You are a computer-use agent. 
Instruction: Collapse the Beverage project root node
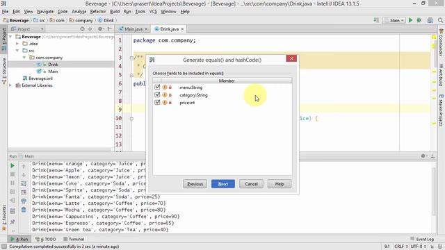10,37
